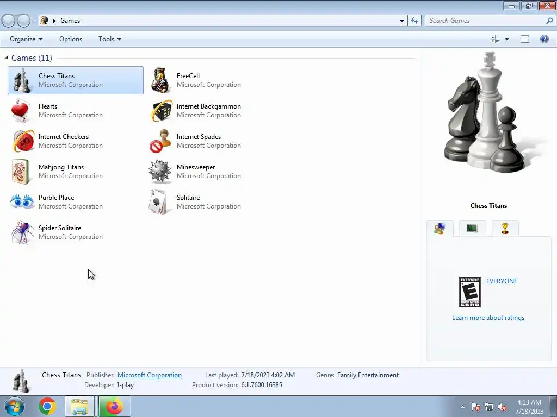Viewport: 557px width, 417px height.
Task: Click the muted volume tray icon
Action: click(x=502, y=407)
